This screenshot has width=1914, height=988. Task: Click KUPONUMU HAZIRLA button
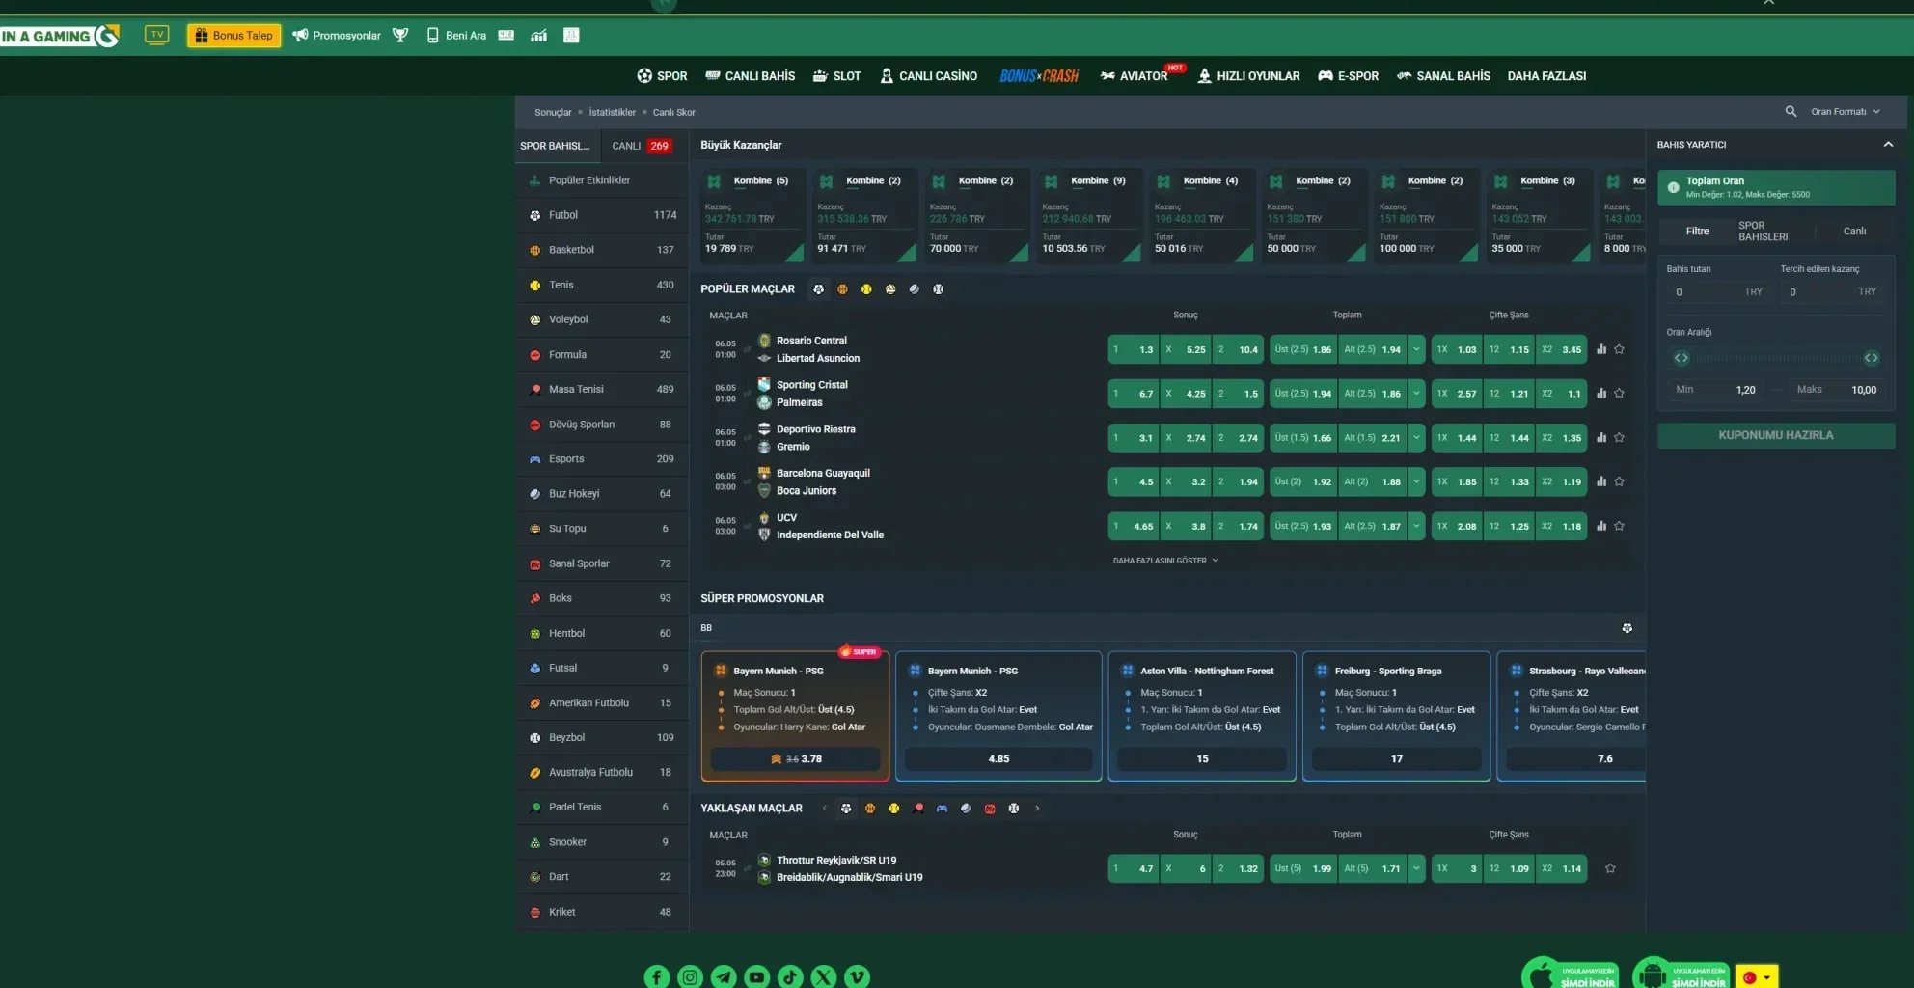tap(1776, 435)
